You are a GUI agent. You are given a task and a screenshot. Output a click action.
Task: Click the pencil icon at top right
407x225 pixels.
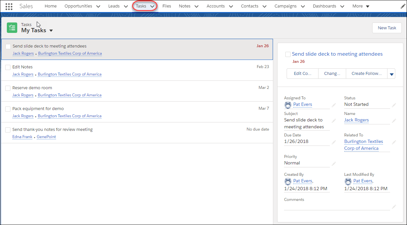coord(402,6)
